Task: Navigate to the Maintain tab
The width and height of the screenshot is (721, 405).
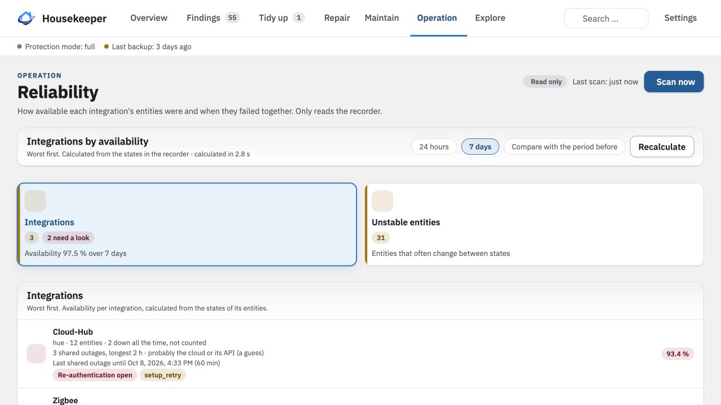Action: pos(382,18)
